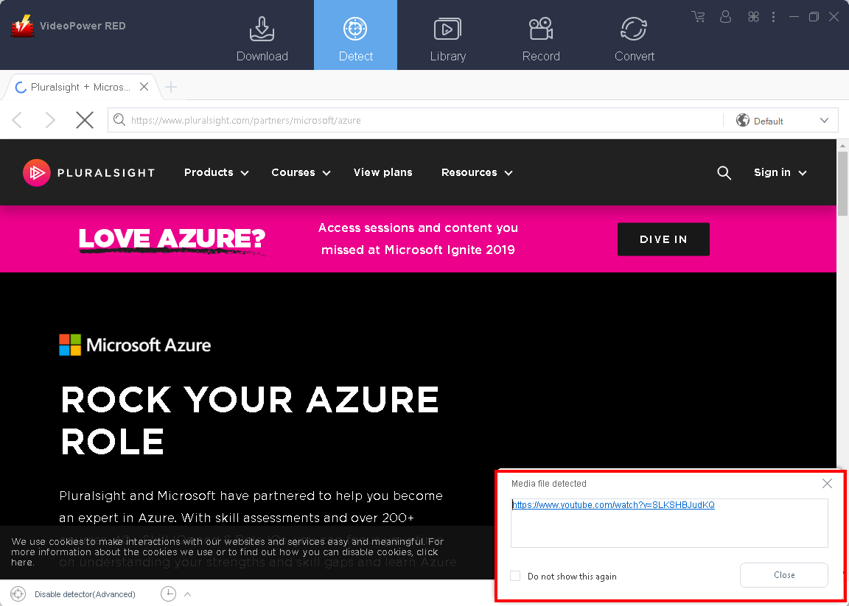Open the three-dot settings menu
The image size is (849, 606).
pos(773,16)
